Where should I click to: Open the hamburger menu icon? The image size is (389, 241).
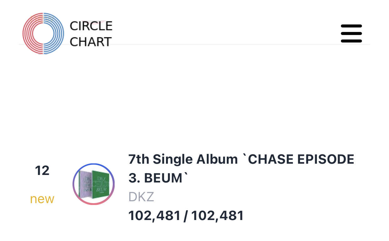351,33
